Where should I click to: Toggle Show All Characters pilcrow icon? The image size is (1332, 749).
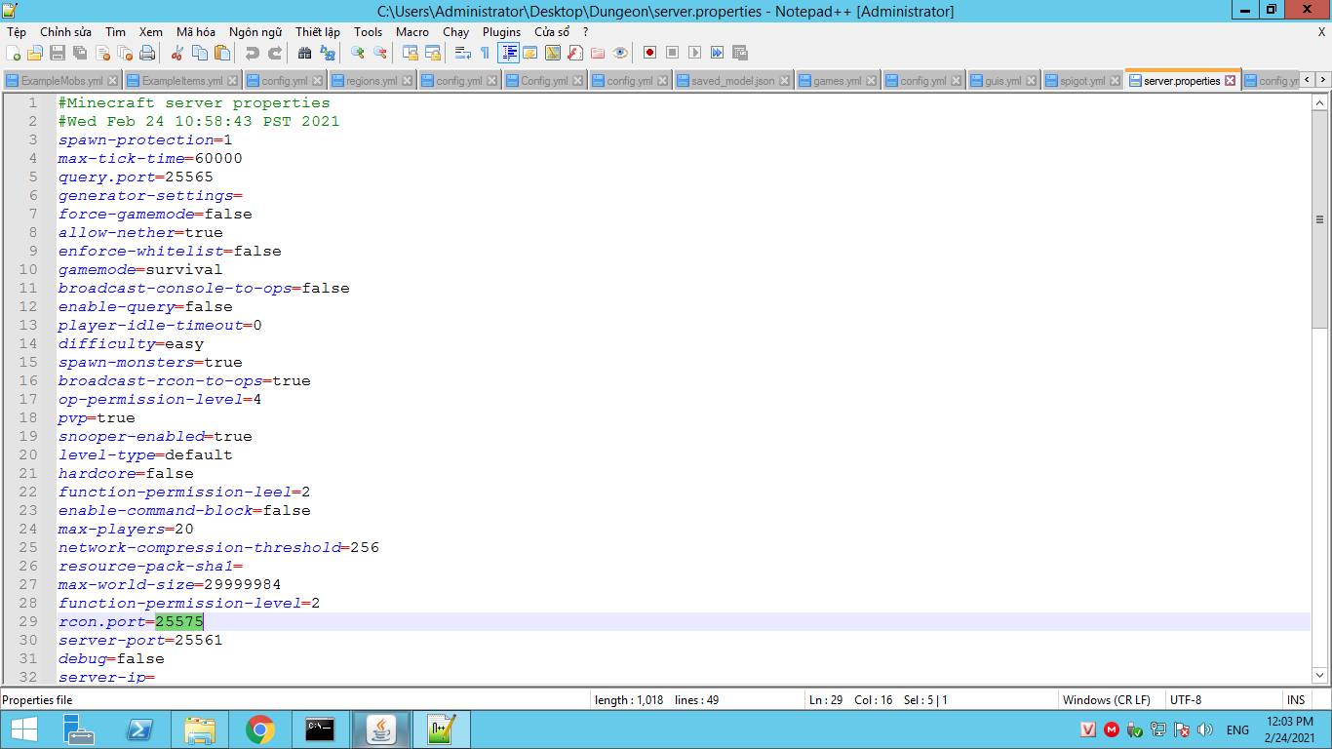coord(485,53)
